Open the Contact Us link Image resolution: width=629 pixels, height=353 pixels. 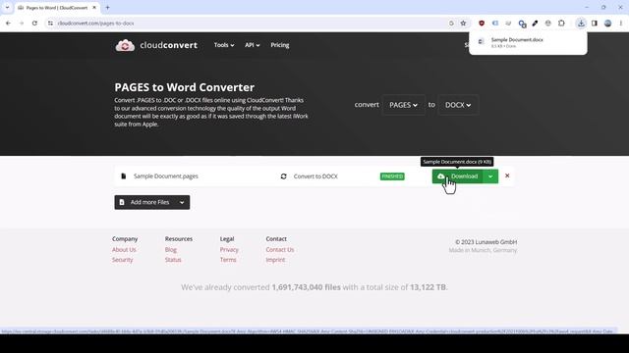pos(279,249)
